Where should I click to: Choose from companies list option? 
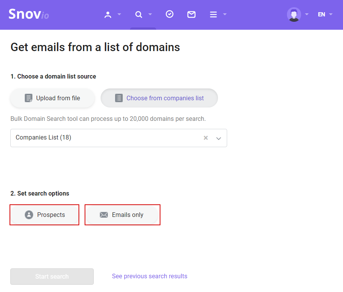tap(159, 98)
